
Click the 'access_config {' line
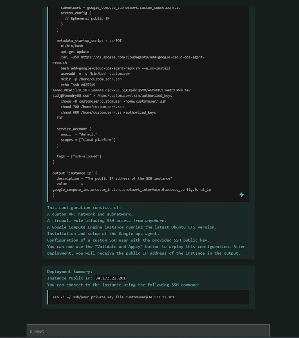click(76, 13)
